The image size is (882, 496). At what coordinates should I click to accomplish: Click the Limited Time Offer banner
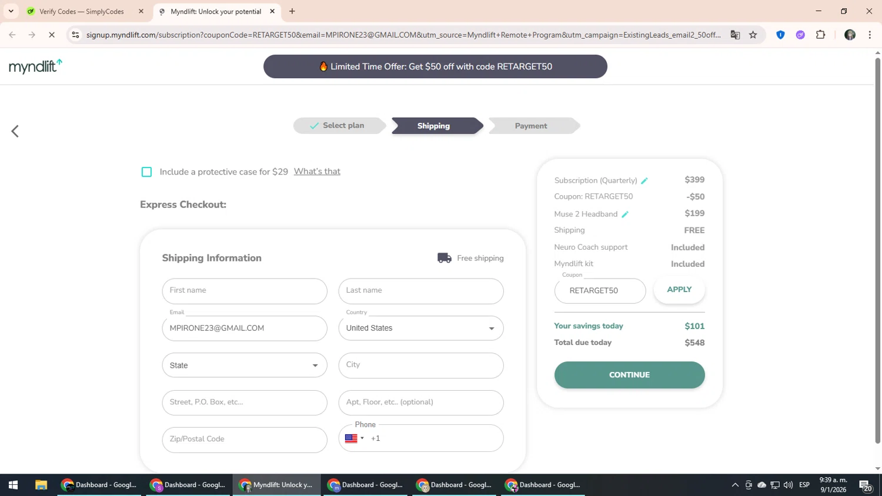pos(435,66)
